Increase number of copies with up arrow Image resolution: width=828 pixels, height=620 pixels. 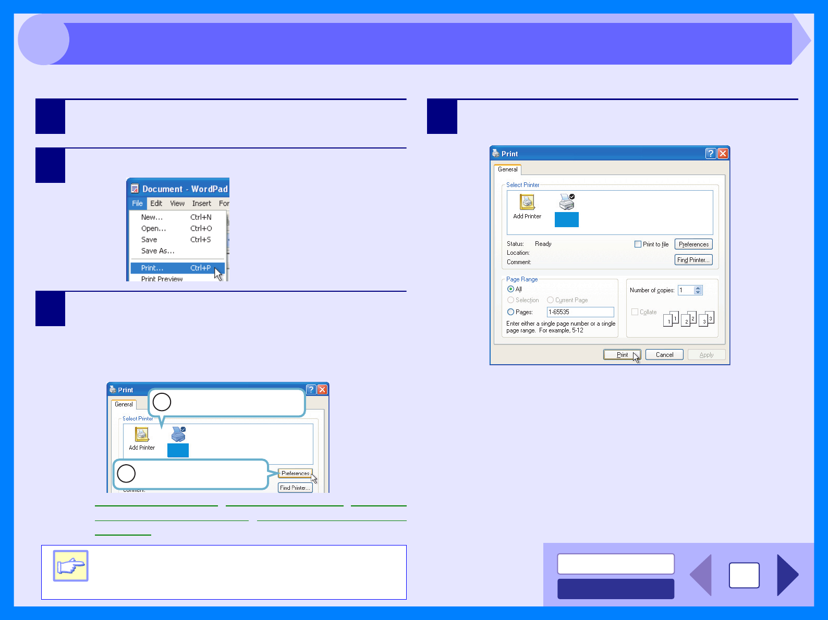698,288
